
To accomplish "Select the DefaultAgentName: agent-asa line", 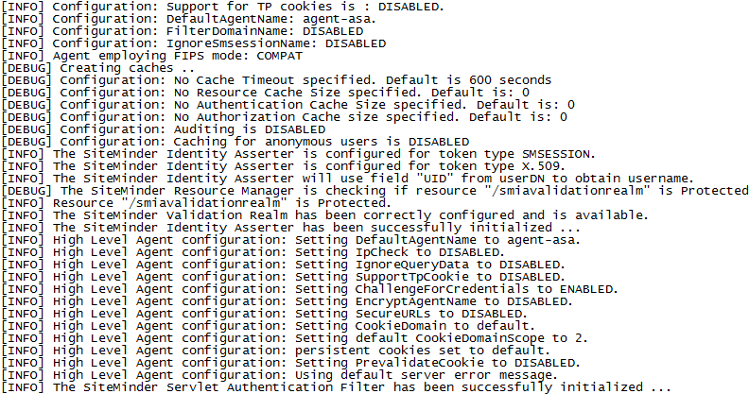I will click(x=189, y=19).
